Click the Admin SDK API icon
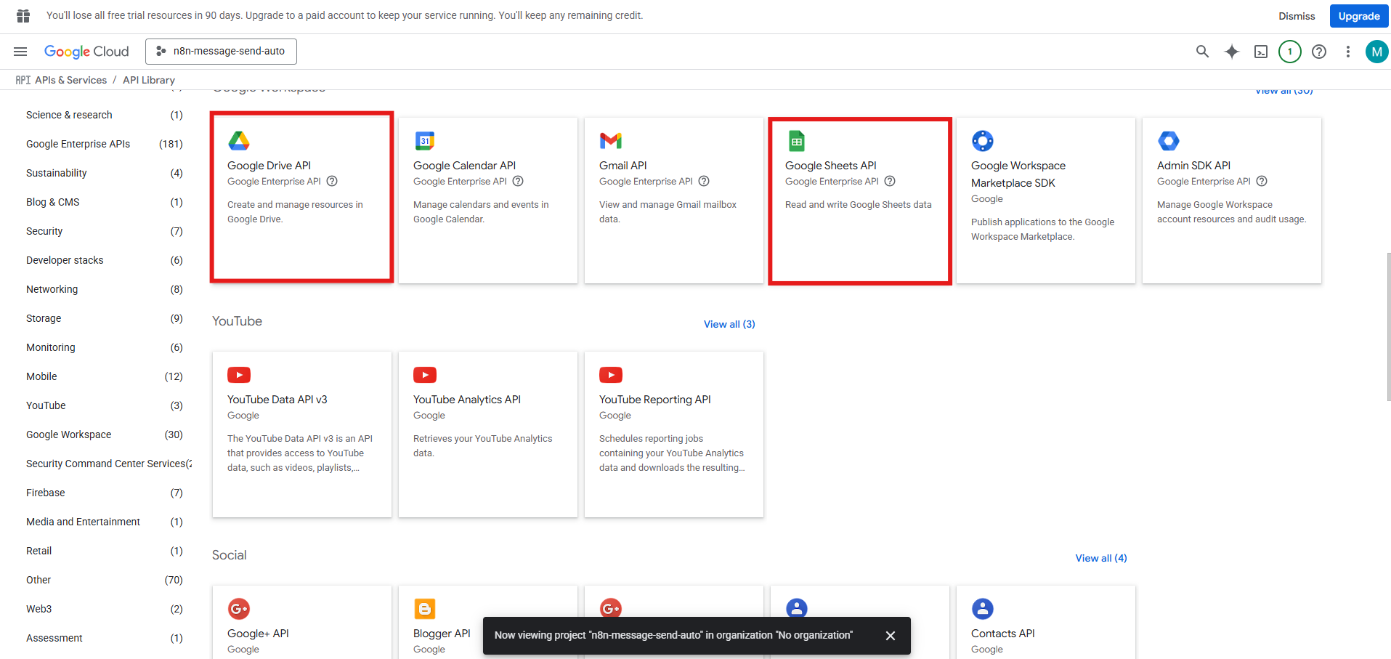 (1169, 140)
